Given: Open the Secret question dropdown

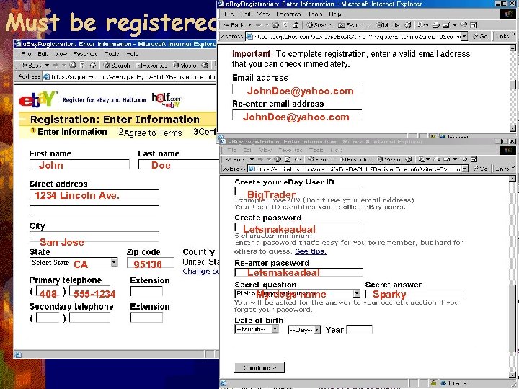Looking at the screenshot, I should pos(298,293).
